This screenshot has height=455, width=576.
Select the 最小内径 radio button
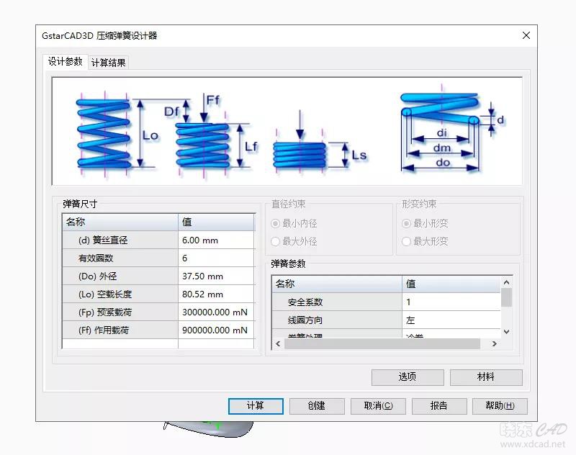[276, 224]
